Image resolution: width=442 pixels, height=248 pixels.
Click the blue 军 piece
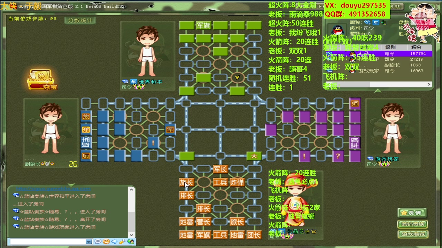click(x=170, y=130)
